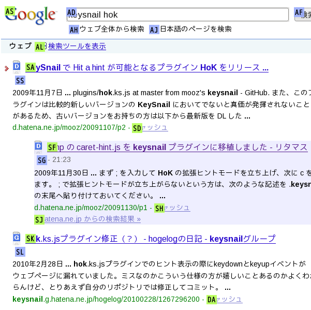311x310 pixels.
Task: Open the "hatena.ne.jp からの検索結果 »" link
Action: point(87,219)
